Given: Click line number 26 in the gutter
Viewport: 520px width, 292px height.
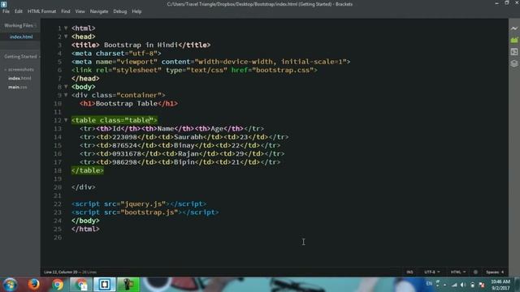Looking at the screenshot, I should [x=58, y=238].
